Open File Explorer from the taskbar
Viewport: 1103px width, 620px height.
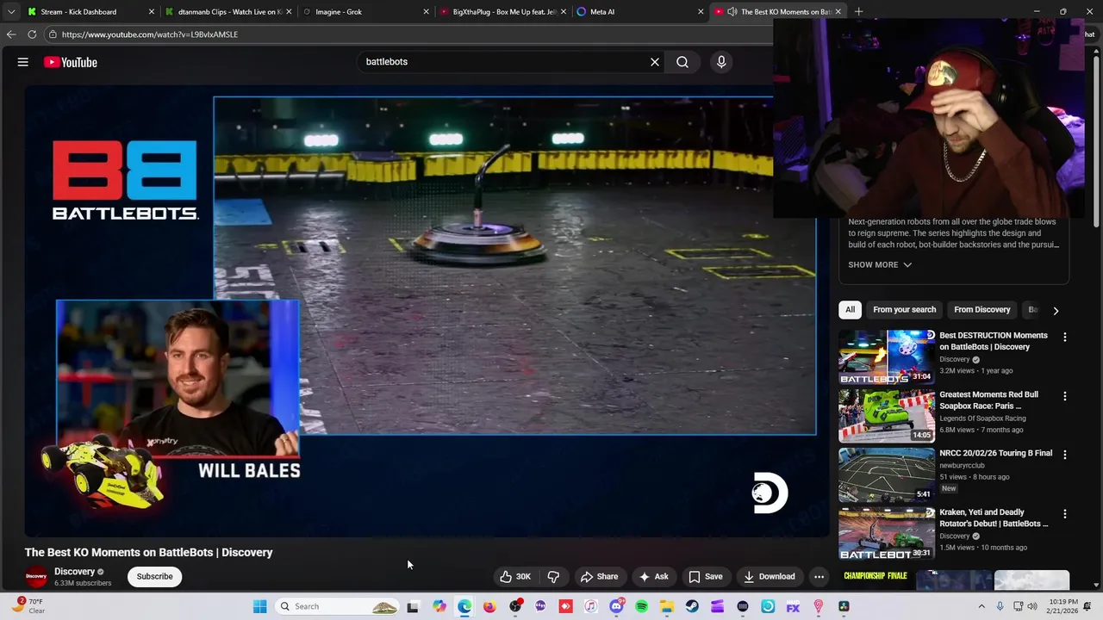point(667,606)
